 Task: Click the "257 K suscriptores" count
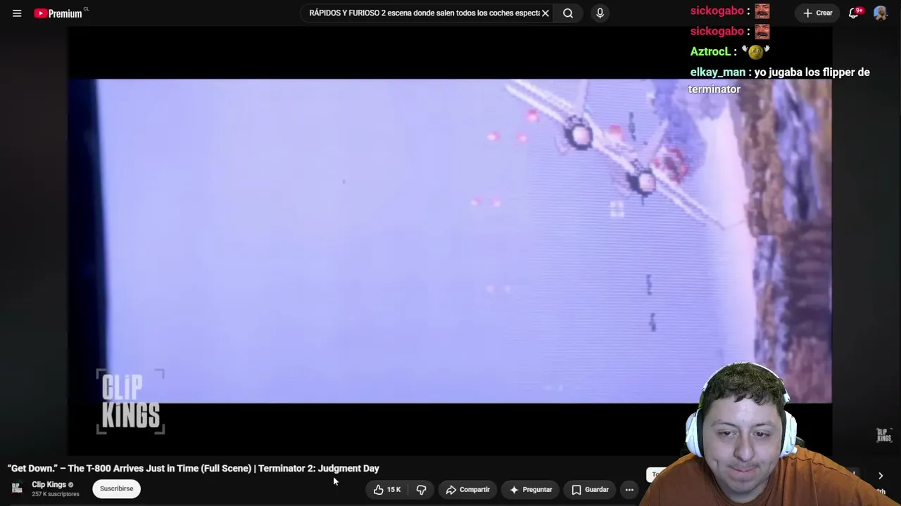point(56,494)
